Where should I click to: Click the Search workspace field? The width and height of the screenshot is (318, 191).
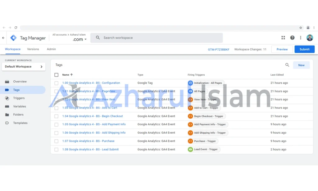[x=157, y=38]
